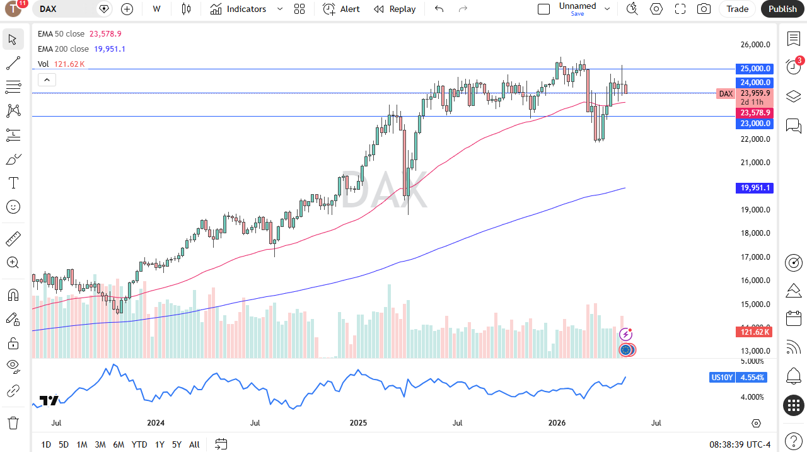Select the EMA 200 close legend
This screenshot has height=452, width=807.
[63, 49]
